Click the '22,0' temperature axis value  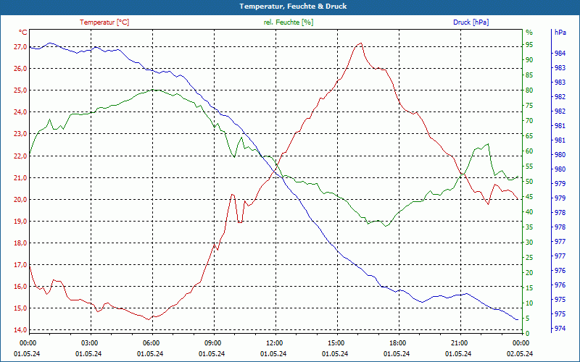(21, 156)
